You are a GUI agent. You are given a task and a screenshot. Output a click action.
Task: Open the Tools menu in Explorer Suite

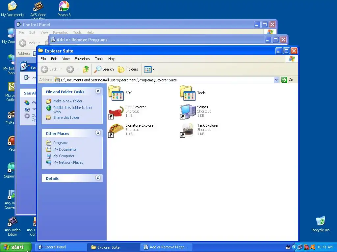pyautogui.click(x=99, y=59)
